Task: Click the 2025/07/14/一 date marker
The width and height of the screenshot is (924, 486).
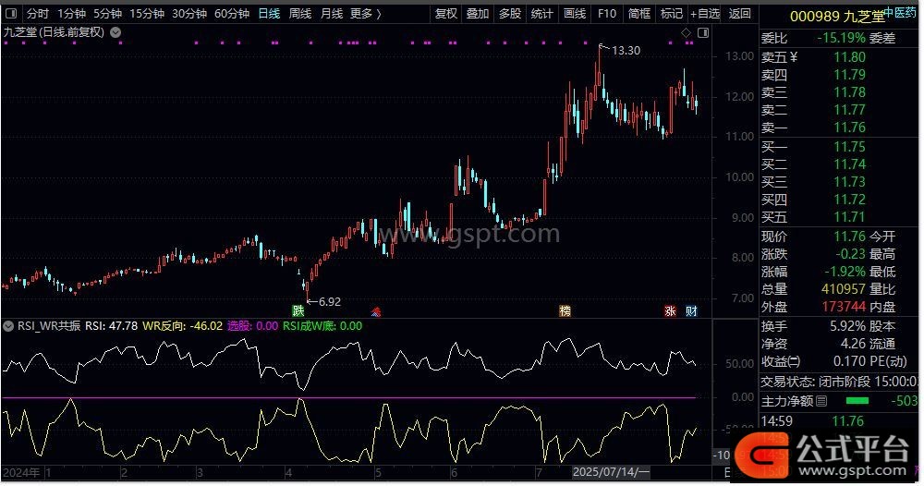Action: pos(611,472)
